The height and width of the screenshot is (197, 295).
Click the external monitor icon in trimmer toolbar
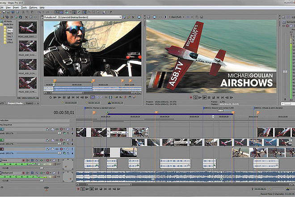coord(139,17)
